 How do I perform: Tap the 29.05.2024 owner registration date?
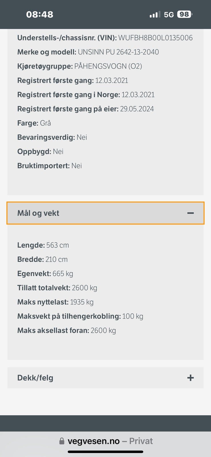click(x=137, y=109)
